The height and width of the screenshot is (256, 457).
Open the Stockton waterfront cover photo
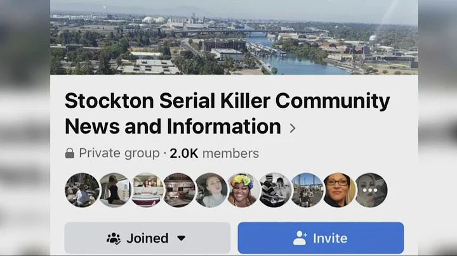(234, 37)
